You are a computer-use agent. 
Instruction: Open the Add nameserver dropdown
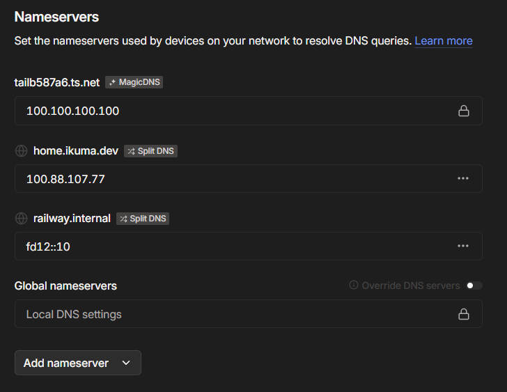pyautogui.click(x=78, y=363)
